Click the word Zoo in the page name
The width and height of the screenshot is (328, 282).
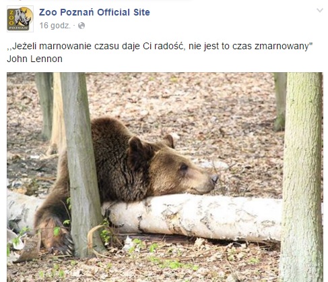click(x=48, y=12)
